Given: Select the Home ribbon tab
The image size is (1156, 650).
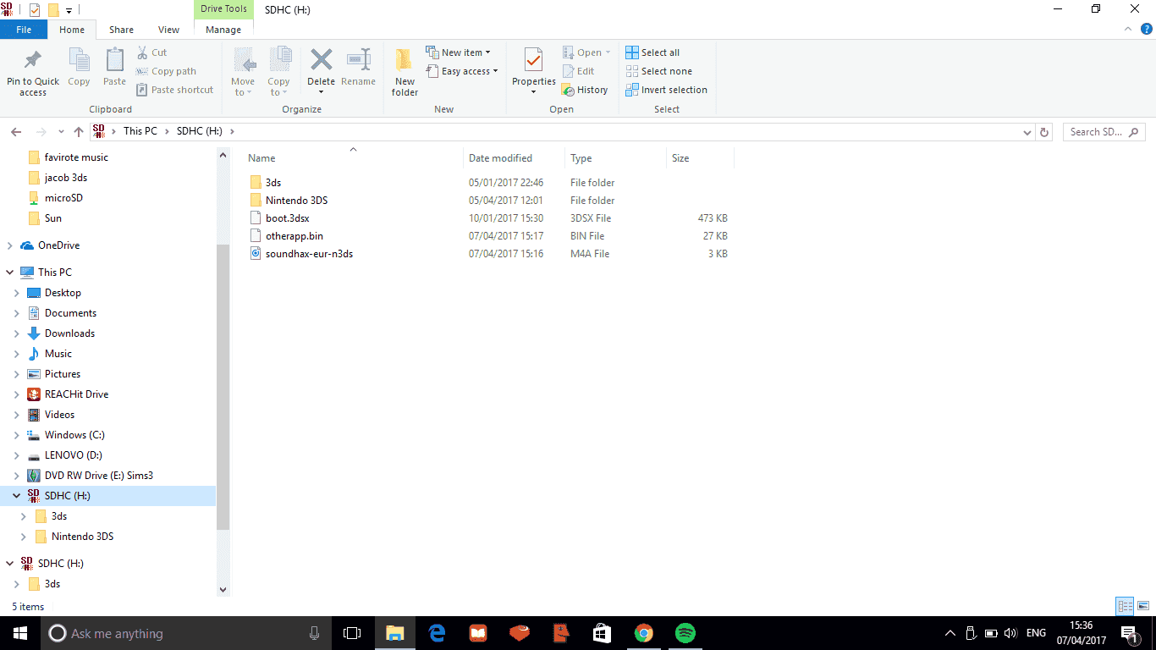Looking at the screenshot, I should click(x=72, y=30).
